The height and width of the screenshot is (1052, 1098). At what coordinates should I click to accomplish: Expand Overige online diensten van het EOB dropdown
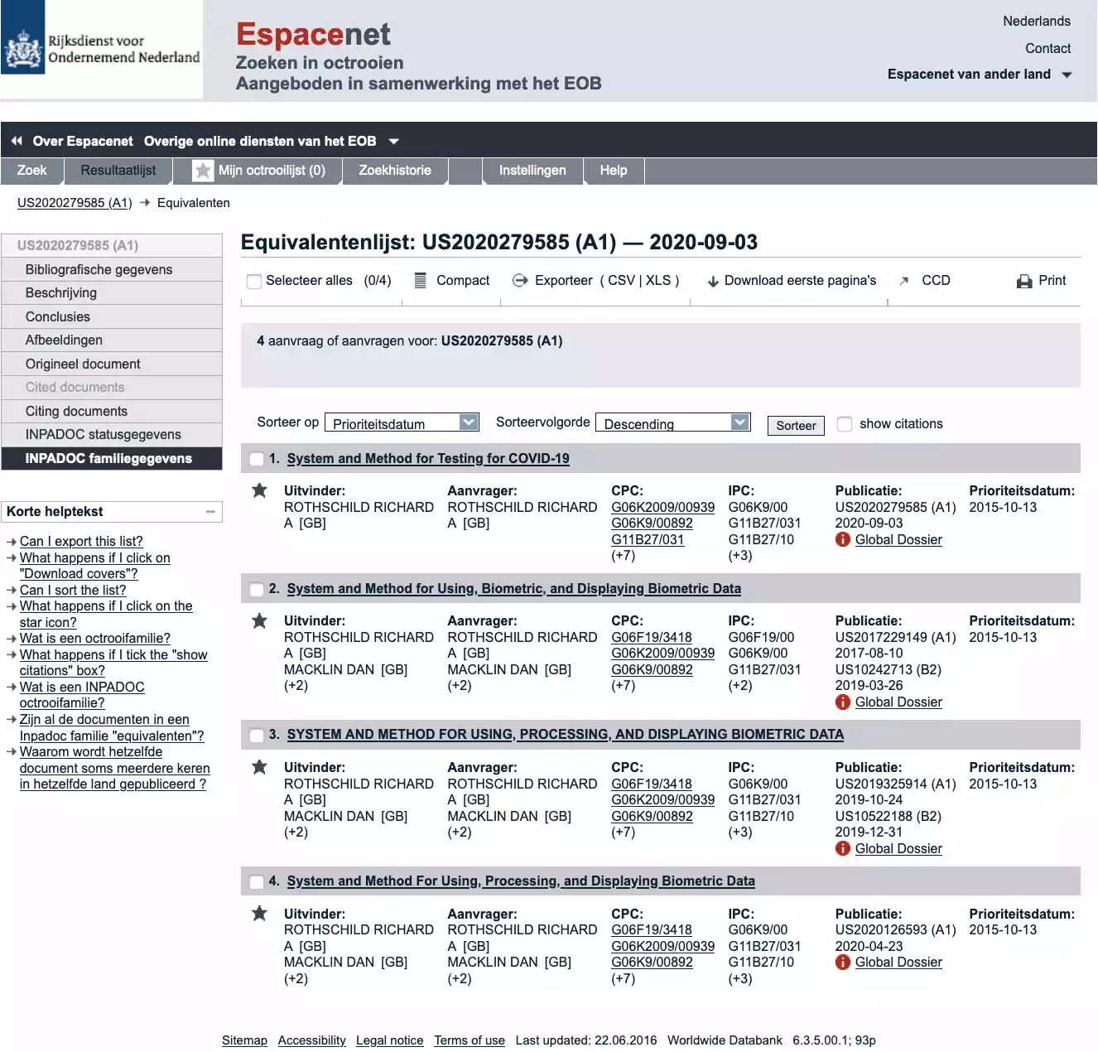[x=271, y=141]
